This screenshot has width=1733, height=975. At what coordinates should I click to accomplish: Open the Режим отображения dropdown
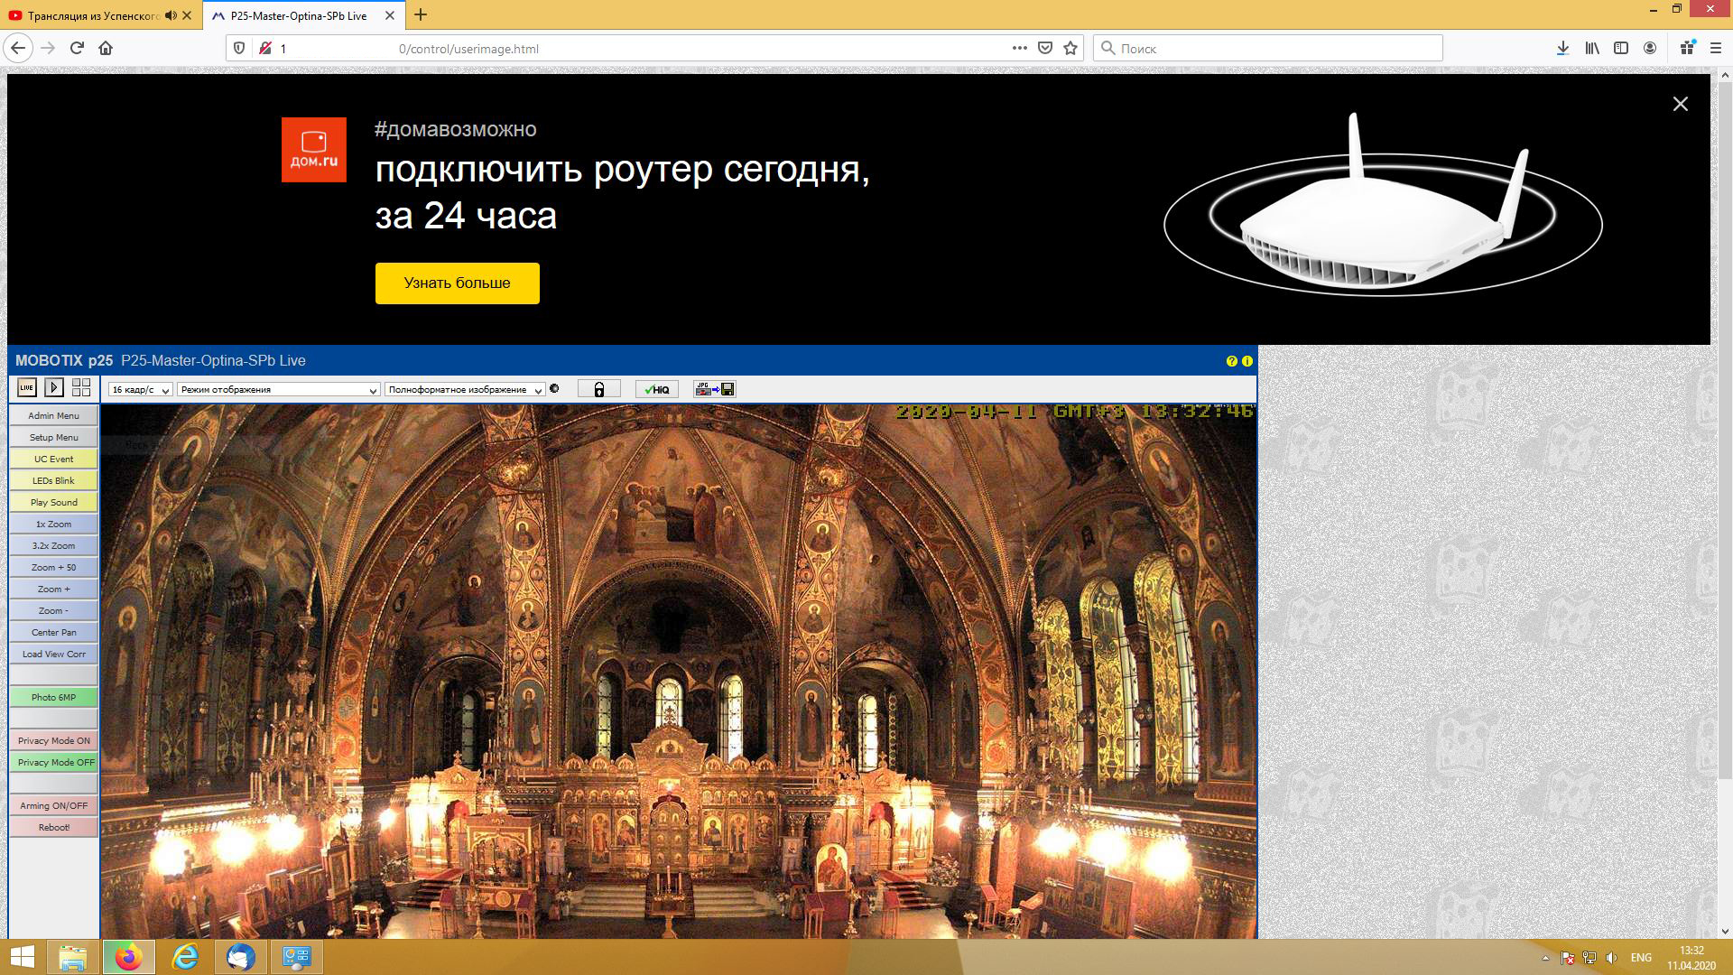click(x=278, y=390)
